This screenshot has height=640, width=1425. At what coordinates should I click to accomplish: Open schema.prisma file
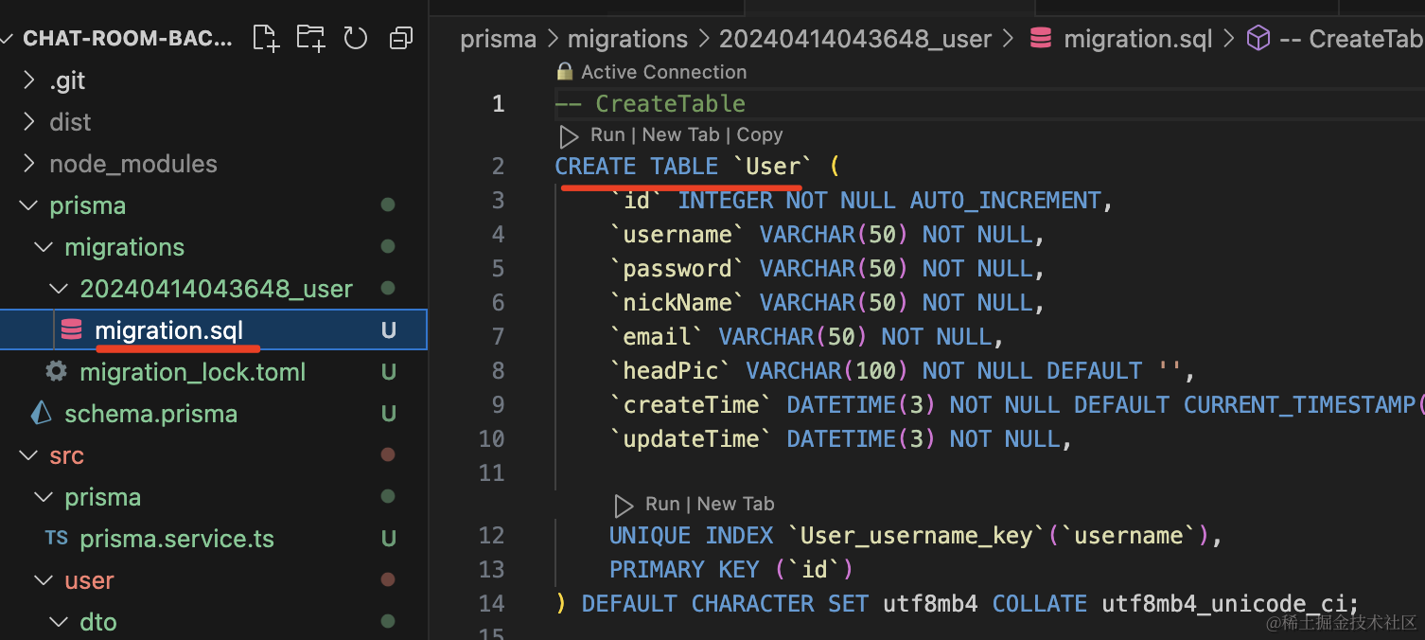[150, 414]
